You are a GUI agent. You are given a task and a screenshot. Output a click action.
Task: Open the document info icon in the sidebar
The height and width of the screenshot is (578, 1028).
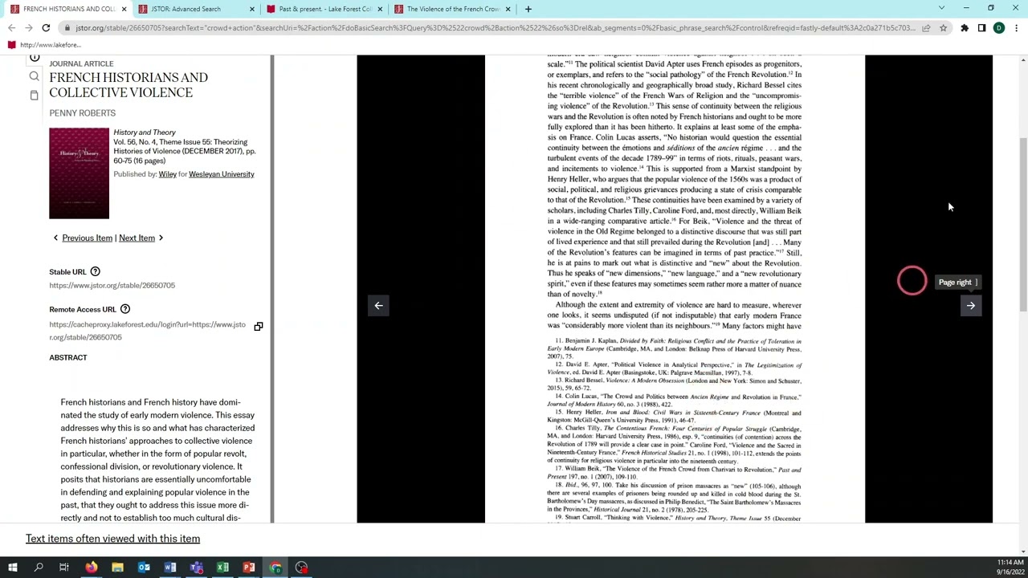pyautogui.click(x=34, y=58)
